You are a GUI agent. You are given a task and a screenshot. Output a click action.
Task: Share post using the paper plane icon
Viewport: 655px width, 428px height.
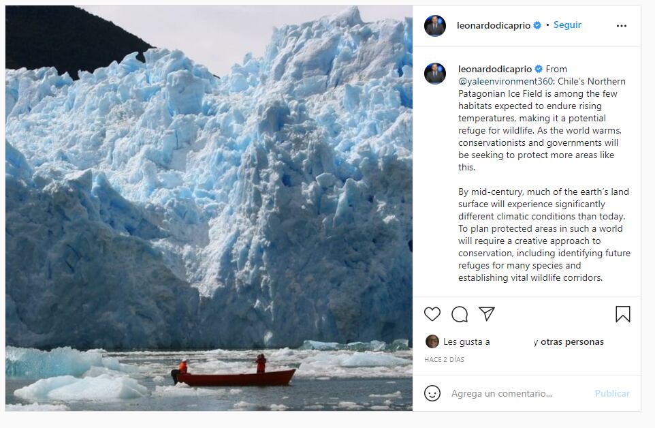click(486, 314)
